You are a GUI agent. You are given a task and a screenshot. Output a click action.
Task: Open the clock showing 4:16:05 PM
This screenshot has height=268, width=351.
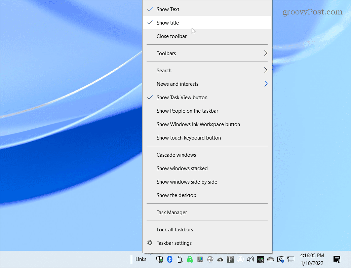312,255
